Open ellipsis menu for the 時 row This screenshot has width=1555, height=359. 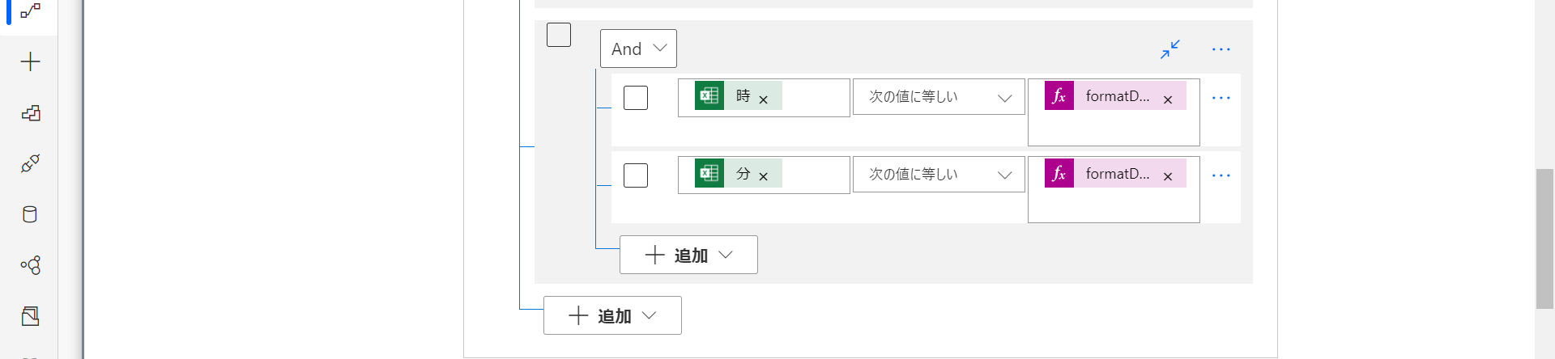tap(1221, 98)
